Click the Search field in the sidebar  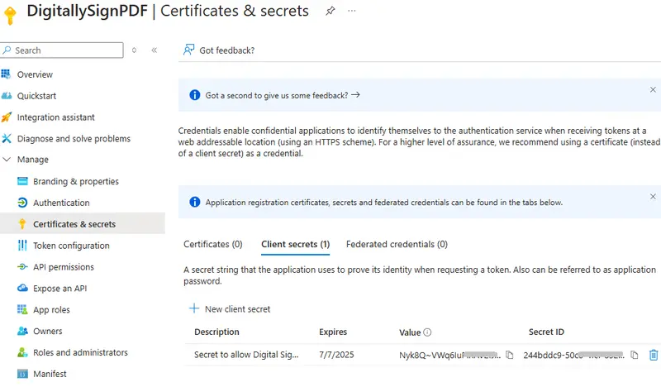click(61, 50)
